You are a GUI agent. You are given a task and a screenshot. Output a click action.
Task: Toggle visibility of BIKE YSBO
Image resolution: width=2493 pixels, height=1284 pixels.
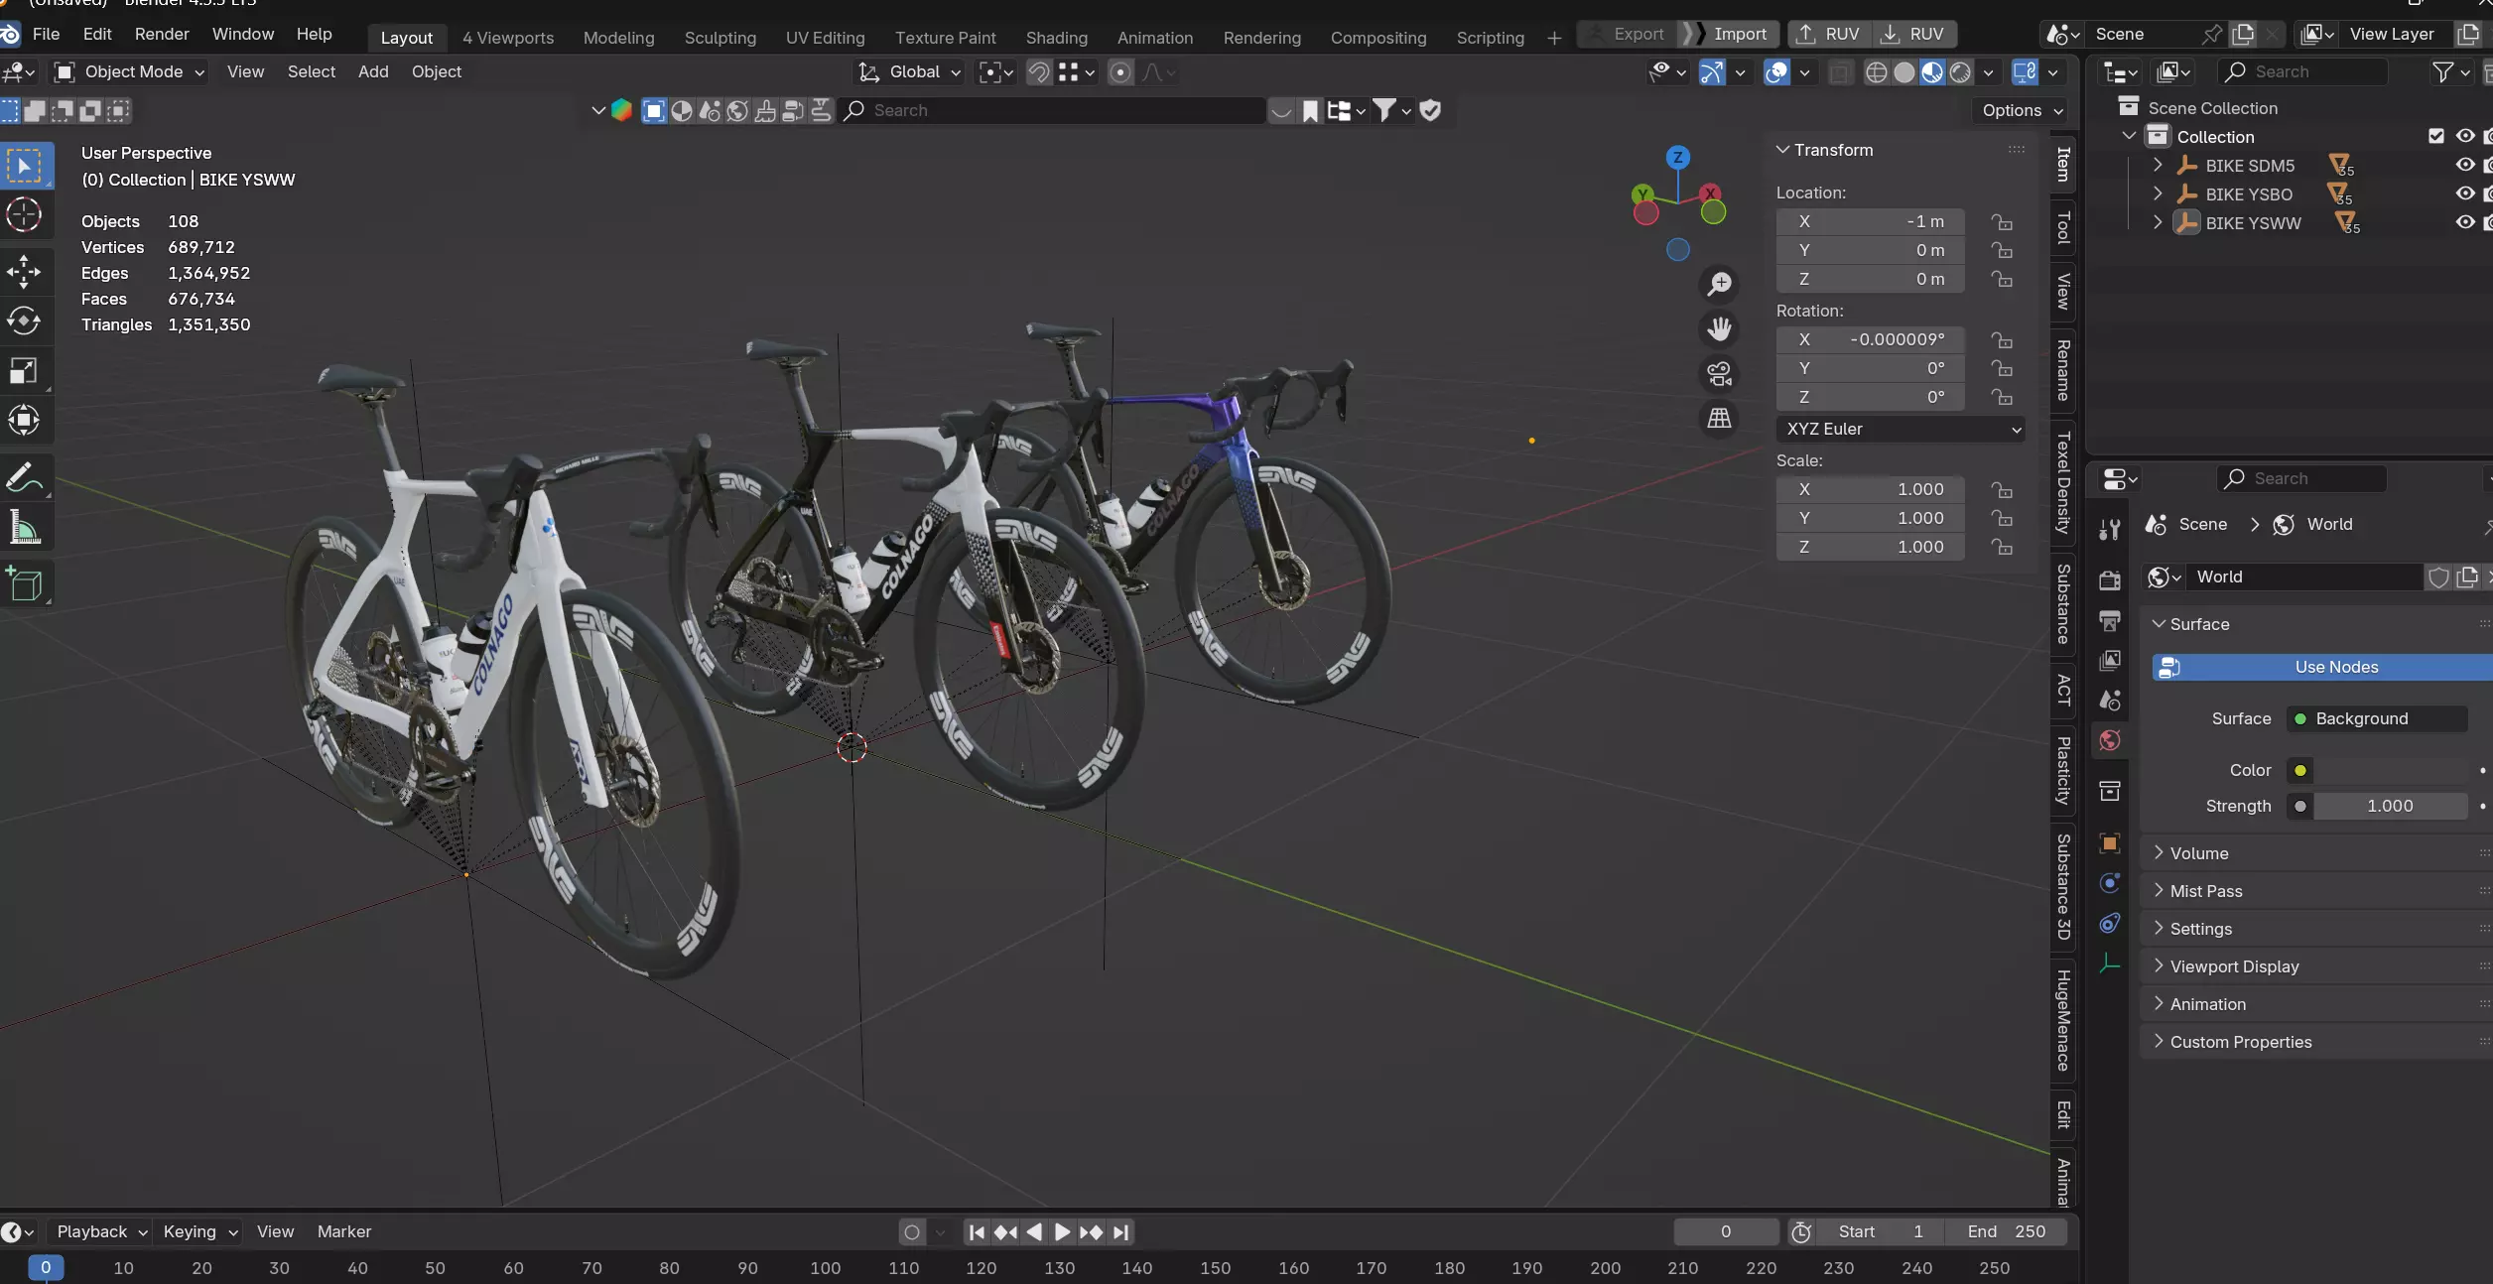tap(2465, 193)
